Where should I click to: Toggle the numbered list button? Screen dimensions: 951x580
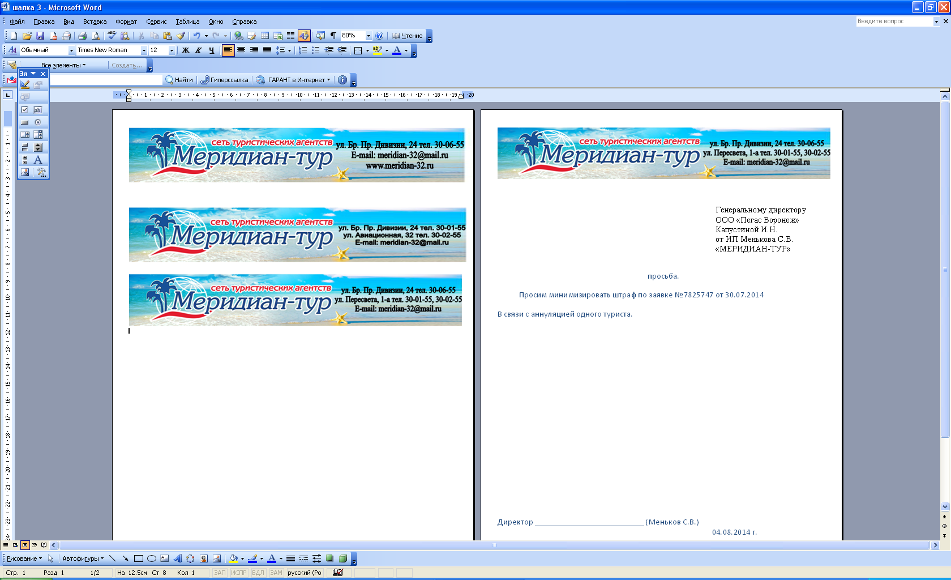(303, 50)
